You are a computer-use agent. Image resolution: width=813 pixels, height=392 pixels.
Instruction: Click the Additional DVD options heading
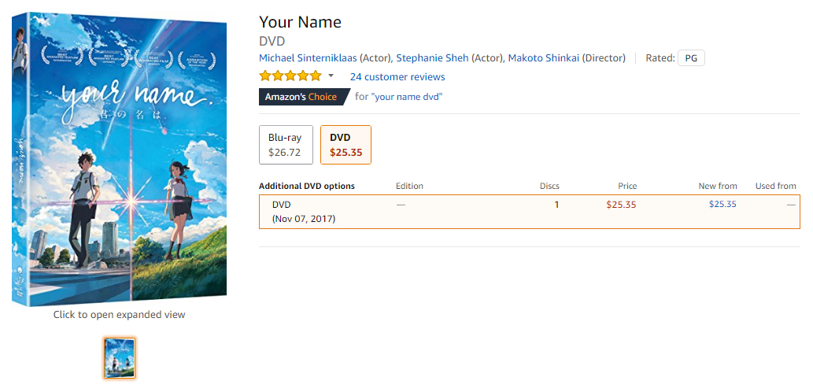click(x=307, y=186)
